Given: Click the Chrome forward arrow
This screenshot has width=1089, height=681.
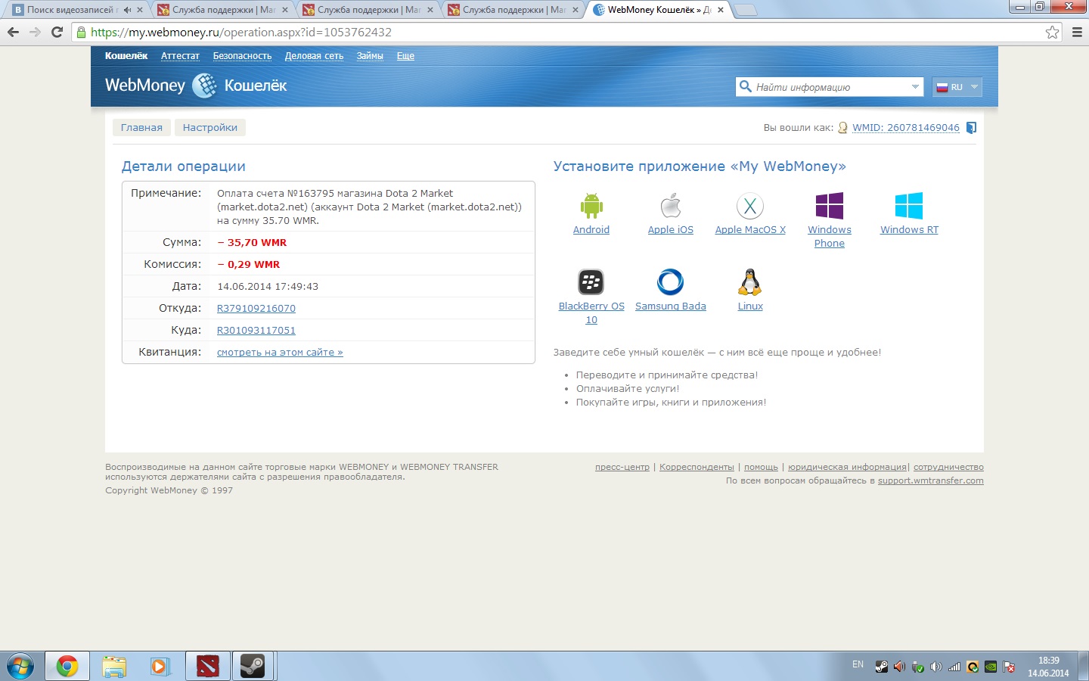Looking at the screenshot, I should [x=35, y=32].
